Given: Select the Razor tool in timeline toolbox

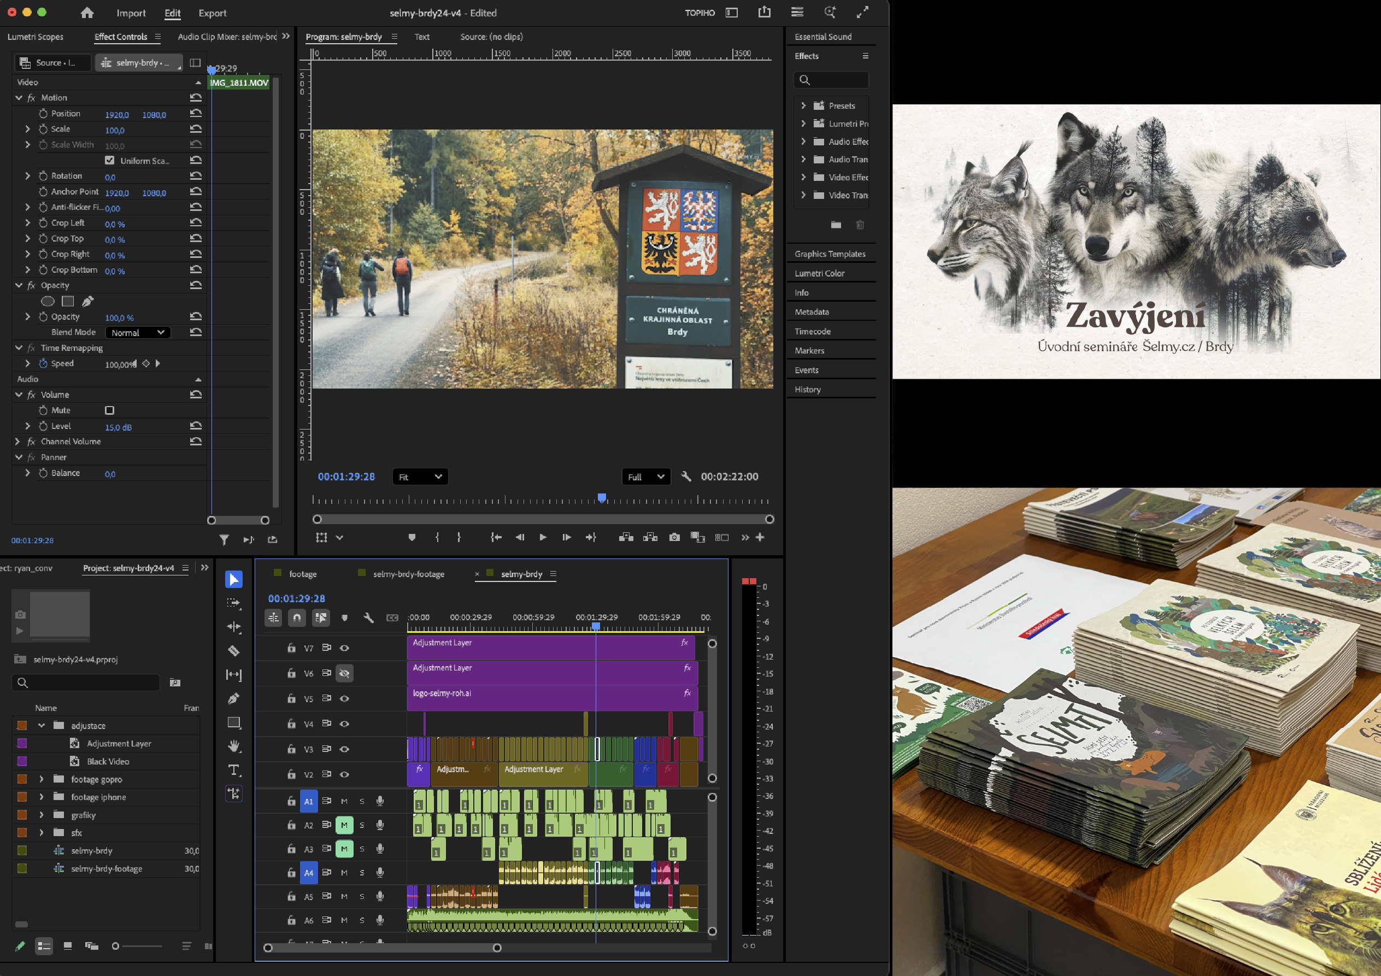Looking at the screenshot, I should (x=233, y=651).
